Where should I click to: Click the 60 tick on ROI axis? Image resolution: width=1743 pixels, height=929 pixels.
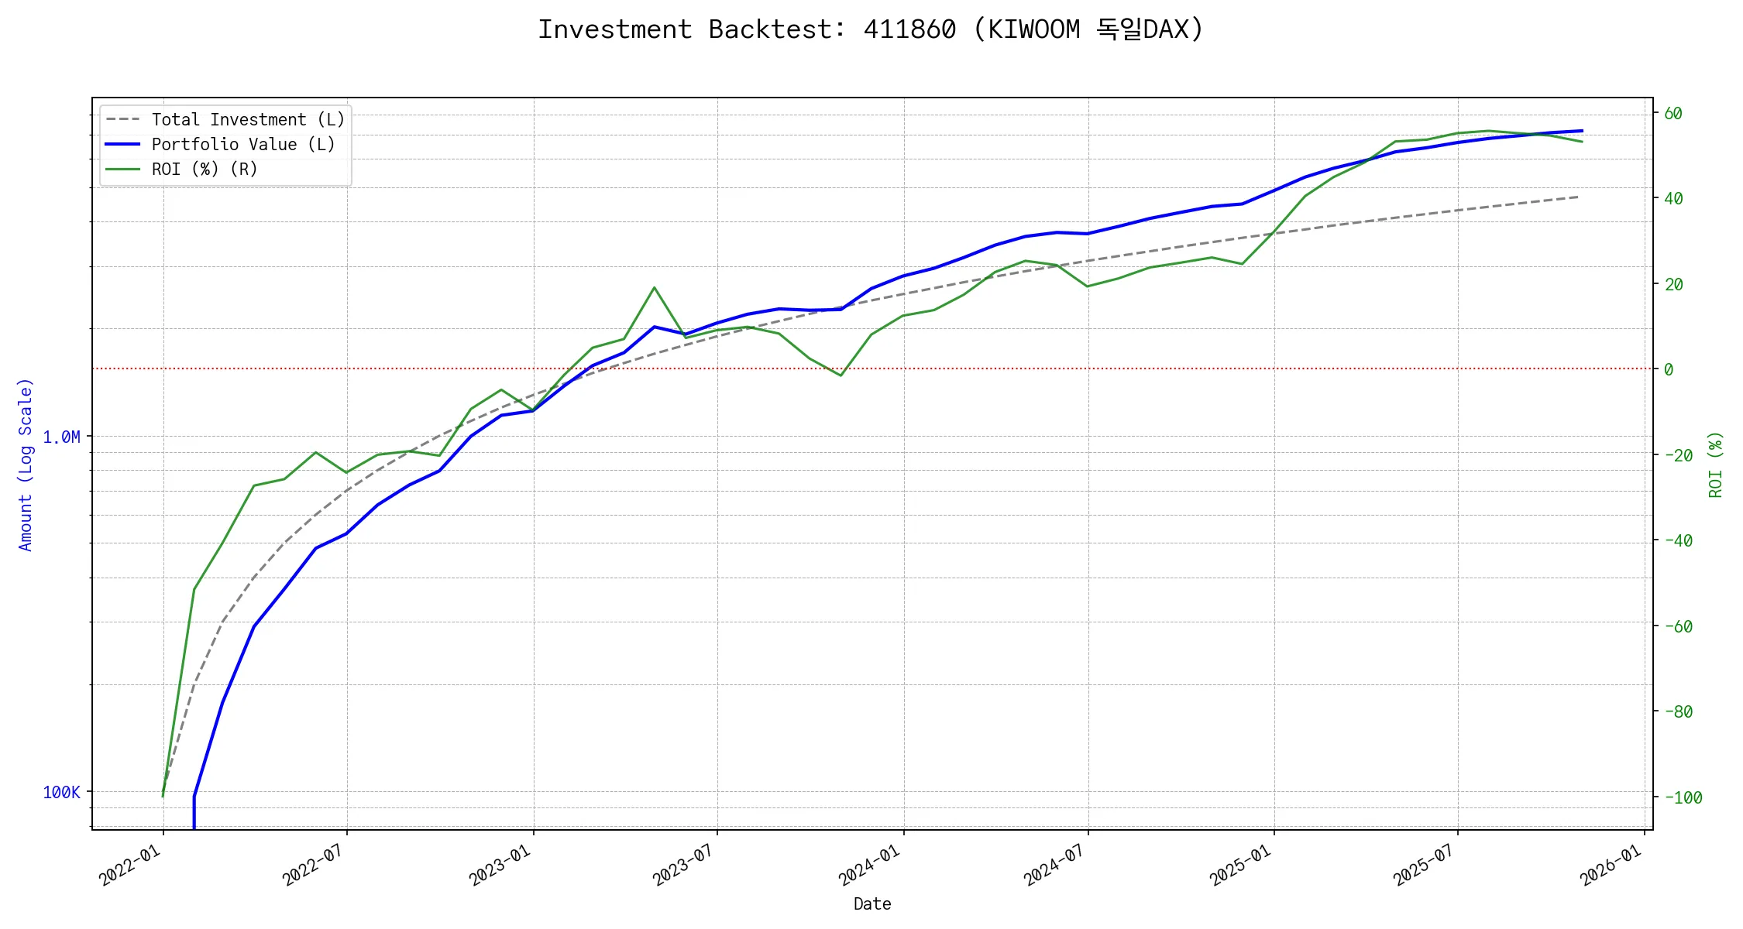(1673, 114)
